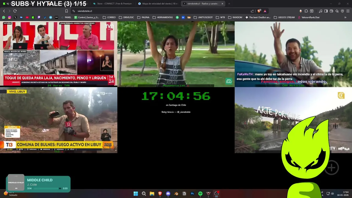Click the T13 en vivo video stream

click(x=59, y=120)
